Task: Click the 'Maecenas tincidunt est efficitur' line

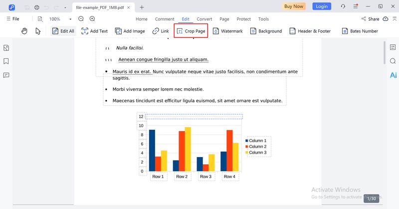Action: 198,101
